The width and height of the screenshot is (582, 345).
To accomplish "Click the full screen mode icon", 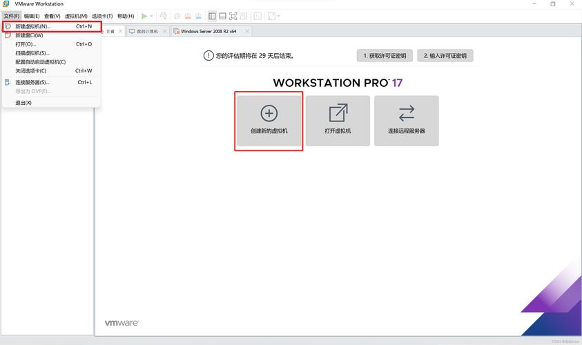I will [233, 16].
